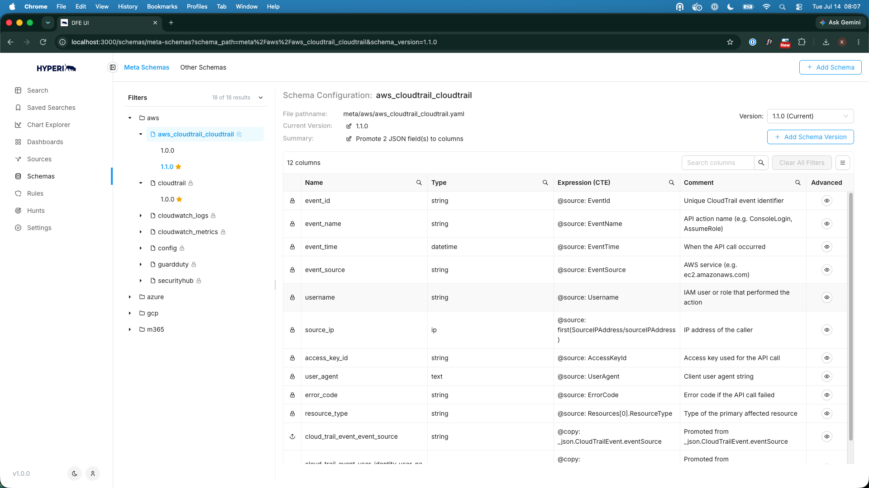869x488 pixels.
Task: Click the Add Schema button
Action: 830,67
